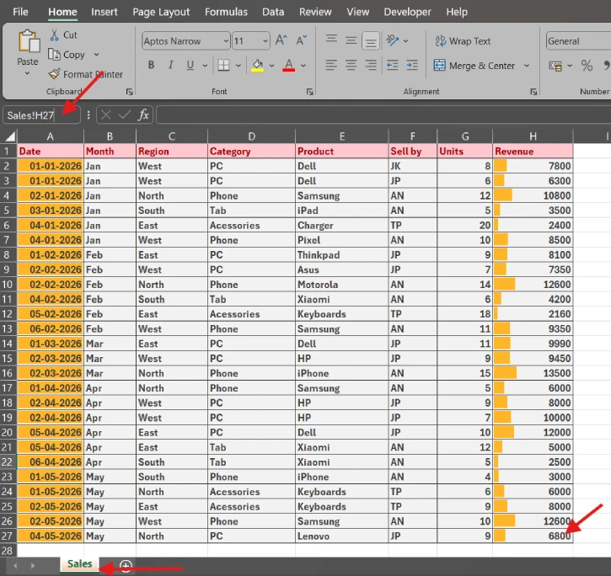
Task: Expand Merge & Center options arrow
Action: point(527,66)
